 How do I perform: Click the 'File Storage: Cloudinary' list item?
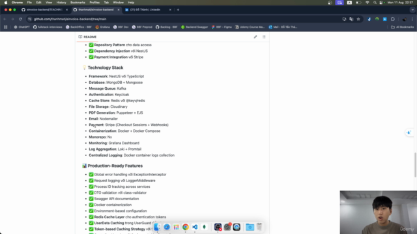click(x=108, y=107)
